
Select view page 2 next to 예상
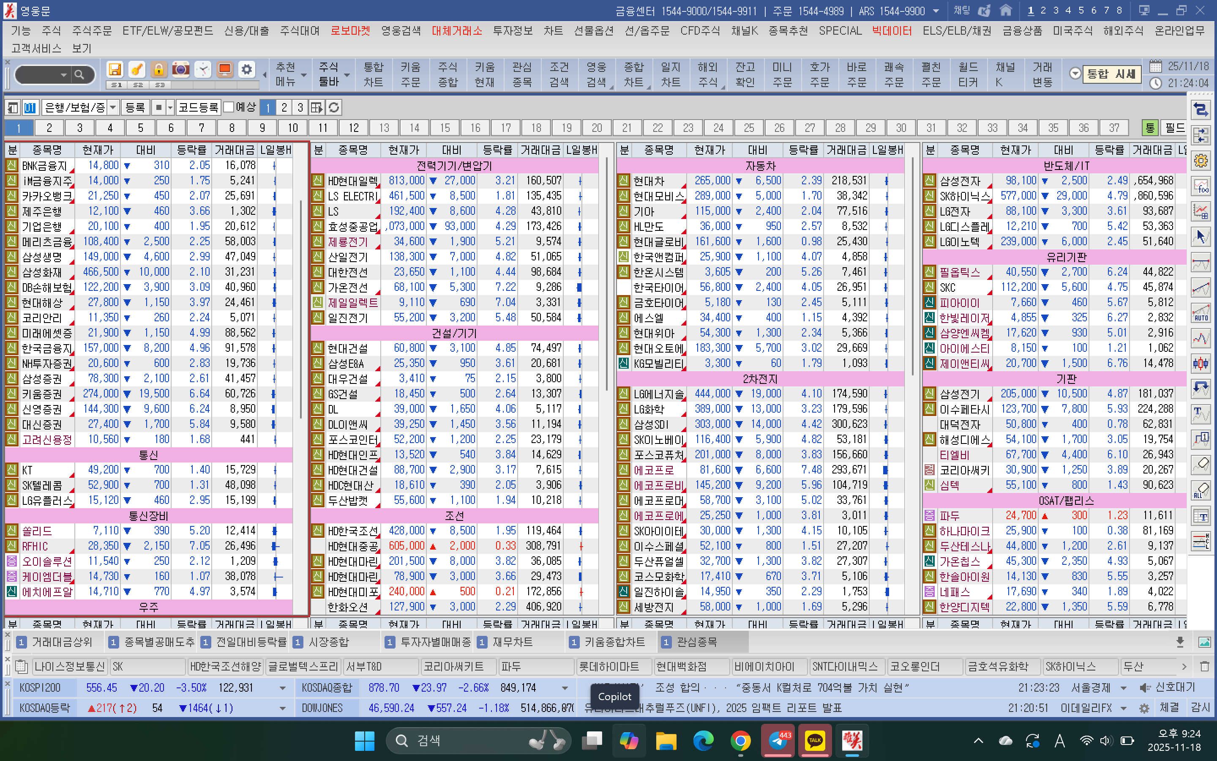(x=284, y=107)
